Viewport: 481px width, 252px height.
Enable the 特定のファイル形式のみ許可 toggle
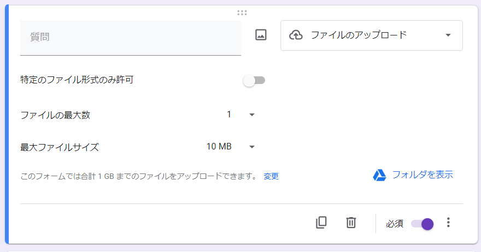[x=254, y=81]
